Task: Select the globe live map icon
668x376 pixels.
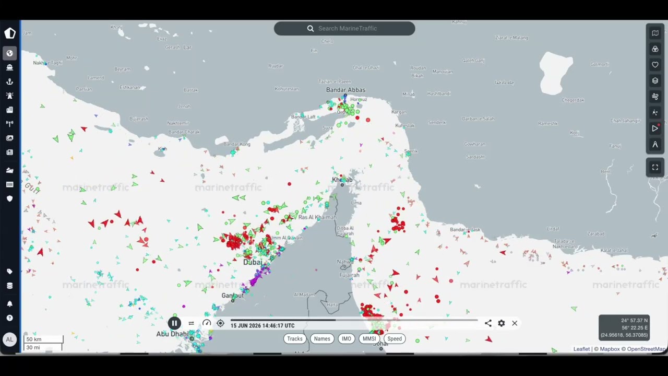Action: pyautogui.click(x=9, y=53)
